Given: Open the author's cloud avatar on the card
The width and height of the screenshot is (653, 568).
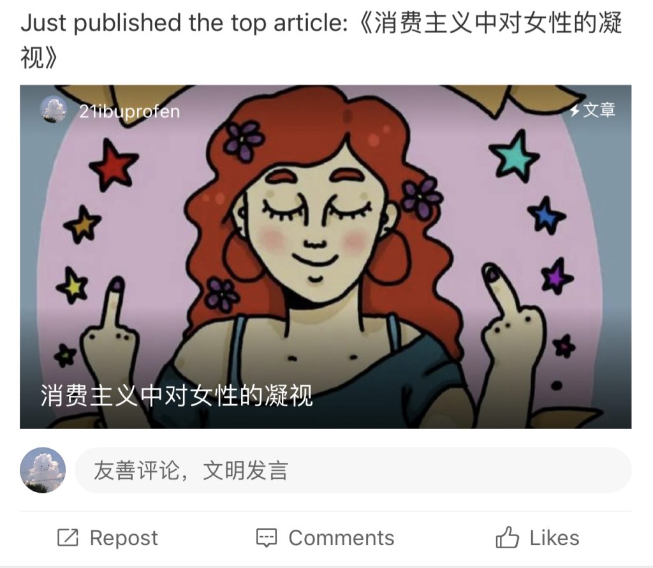Looking at the screenshot, I should [54, 109].
